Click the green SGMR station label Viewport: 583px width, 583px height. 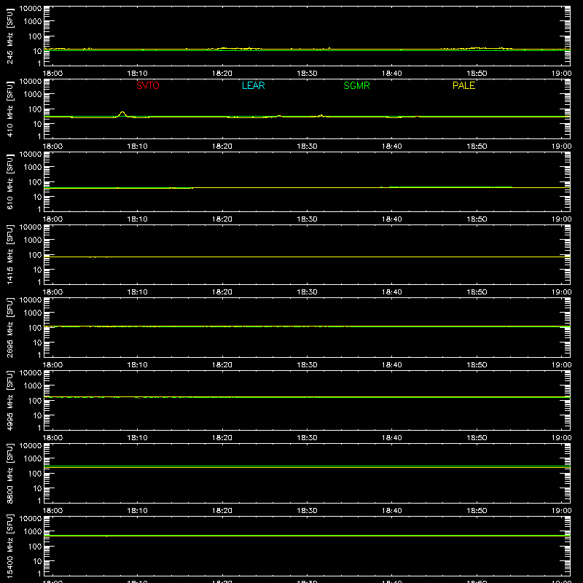tap(356, 85)
